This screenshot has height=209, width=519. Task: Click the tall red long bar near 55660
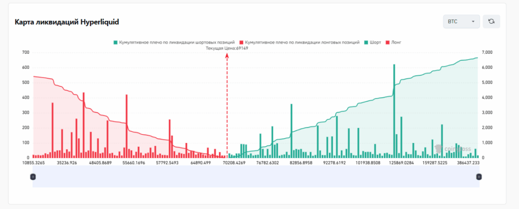coord(126,126)
